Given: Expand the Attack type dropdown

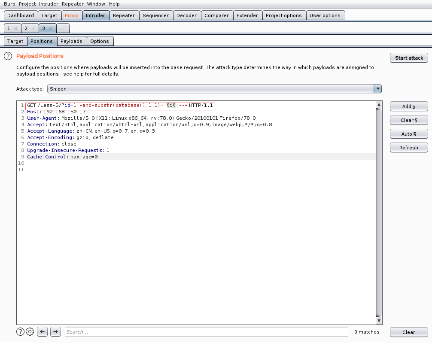Looking at the screenshot, I should point(378,89).
